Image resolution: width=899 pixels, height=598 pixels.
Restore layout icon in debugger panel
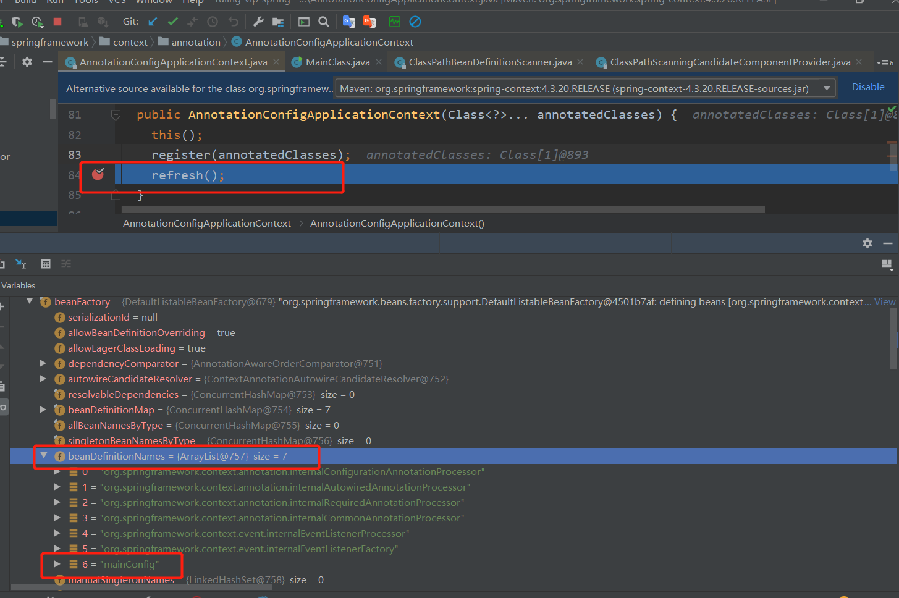point(887,264)
